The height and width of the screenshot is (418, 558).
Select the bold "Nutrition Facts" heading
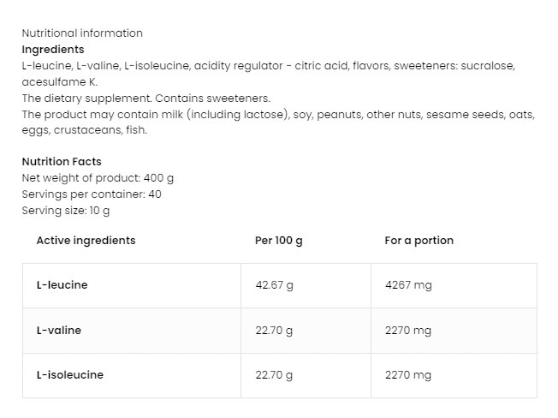point(62,161)
